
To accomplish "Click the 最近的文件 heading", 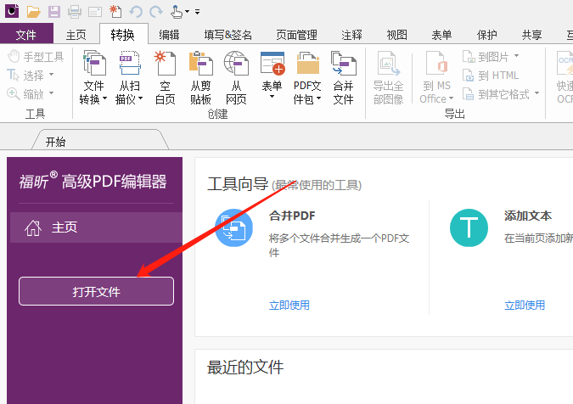I will coord(245,368).
